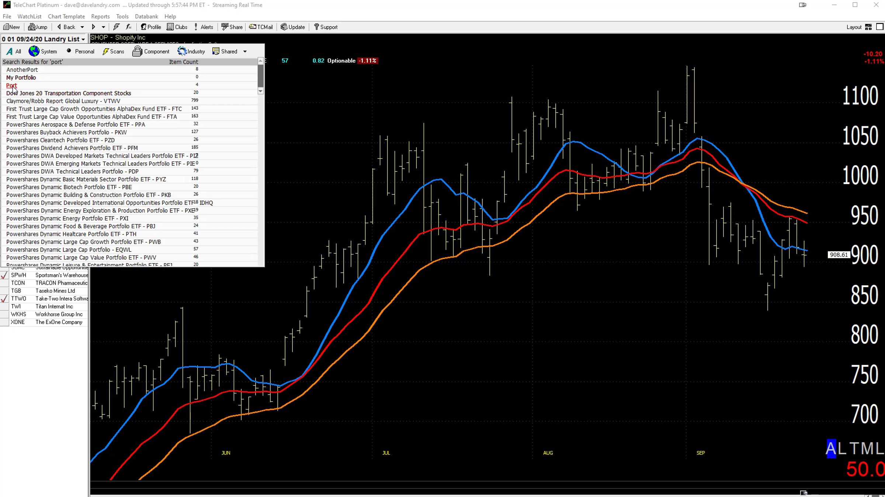Select Claymore/Robb Report Global Luxury - VTWV
The width and height of the screenshot is (885, 497).
pos(63,101)
